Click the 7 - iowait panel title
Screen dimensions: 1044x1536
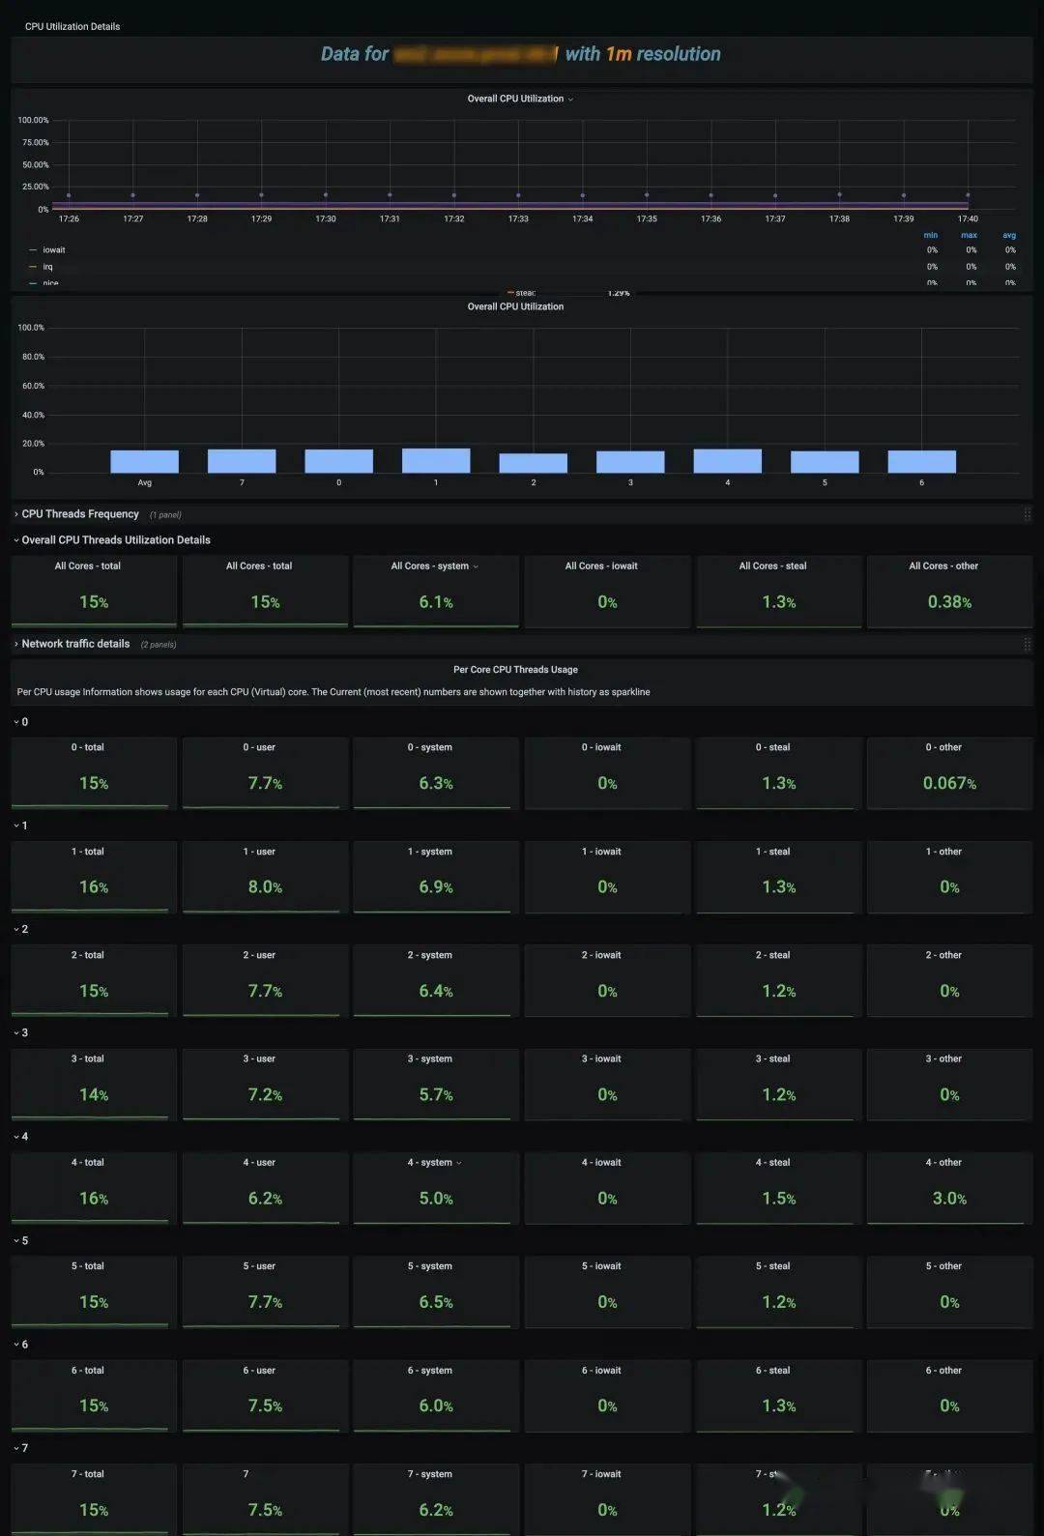click(601, 1474)
